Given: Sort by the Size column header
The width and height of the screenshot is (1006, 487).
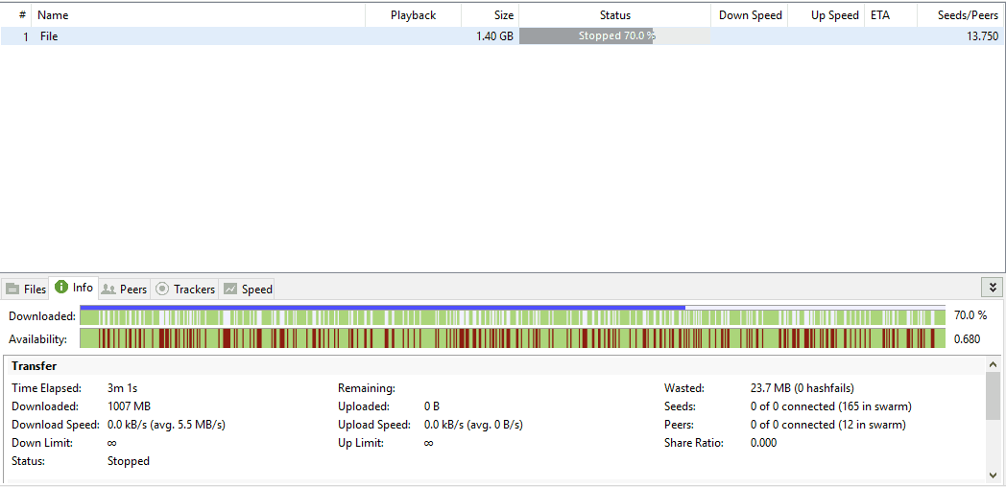Looking at the screenshot, I should tap(491, 15).
